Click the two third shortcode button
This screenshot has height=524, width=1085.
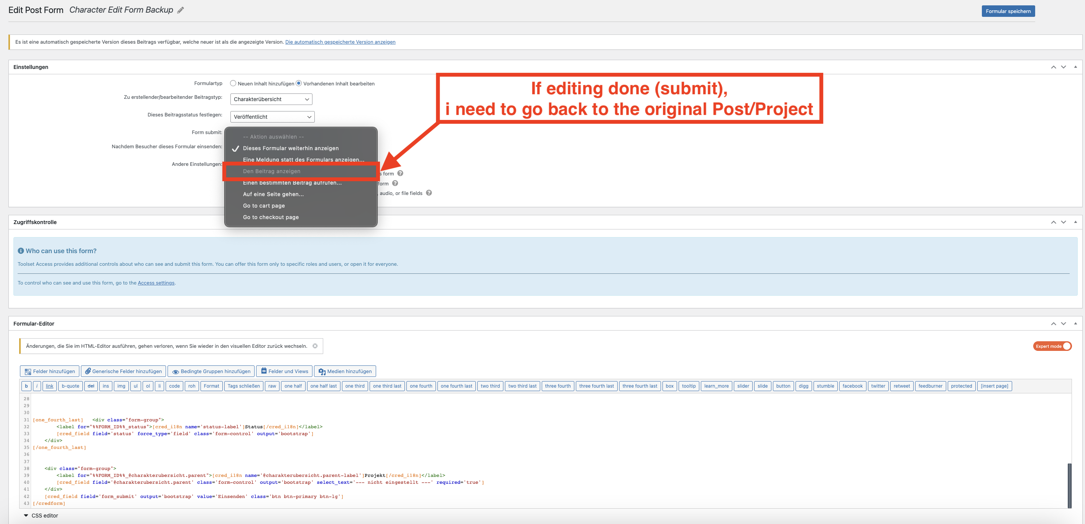490,386
